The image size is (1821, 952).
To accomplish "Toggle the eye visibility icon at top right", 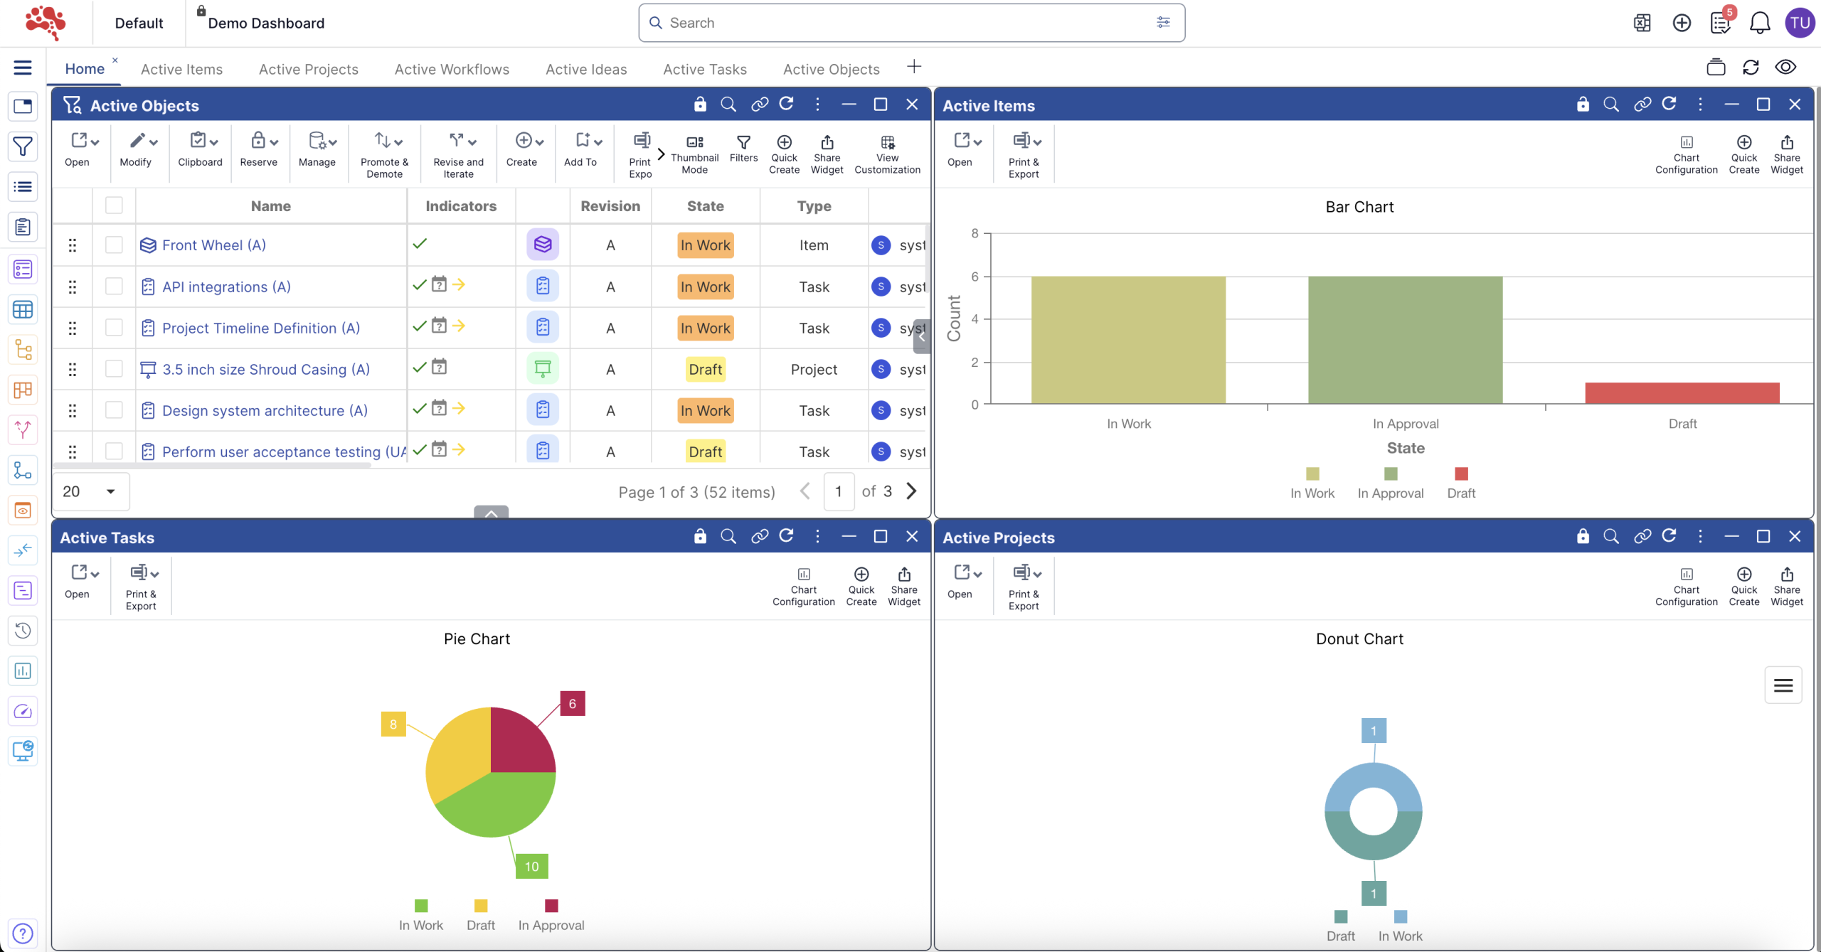I will coord(1786,68).
